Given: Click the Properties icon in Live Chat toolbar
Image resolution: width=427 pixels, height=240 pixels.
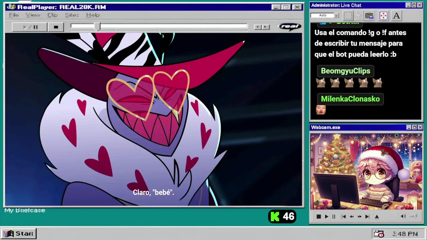Looking at the screenshot, I should 369,16.
